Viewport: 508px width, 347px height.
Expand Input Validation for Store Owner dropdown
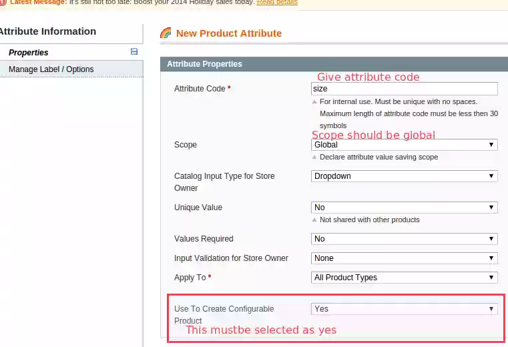click(x=405, y=258)
